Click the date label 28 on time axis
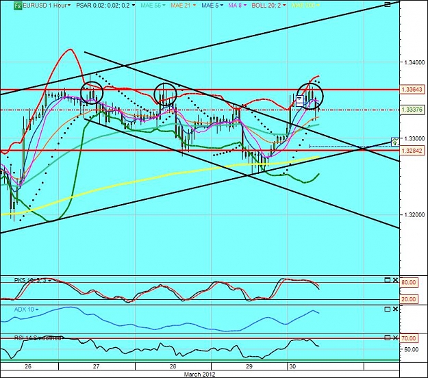This screenshot has width=428, height=378. pos(173,366)
